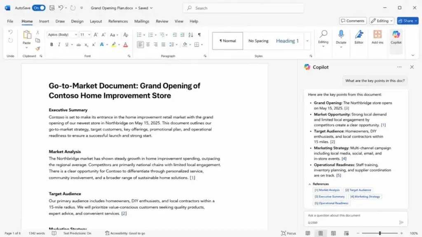Switch to the View tab
This screenshot has height=237, width=422.
pos(179,21)
